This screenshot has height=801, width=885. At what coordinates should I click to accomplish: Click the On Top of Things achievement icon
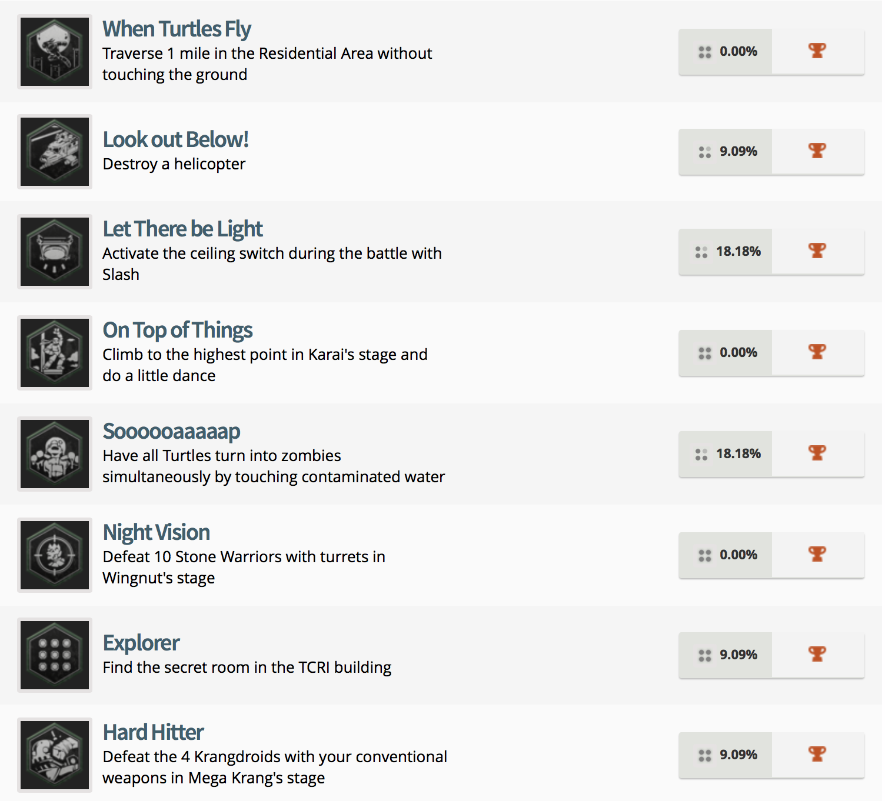pos(55,353)
